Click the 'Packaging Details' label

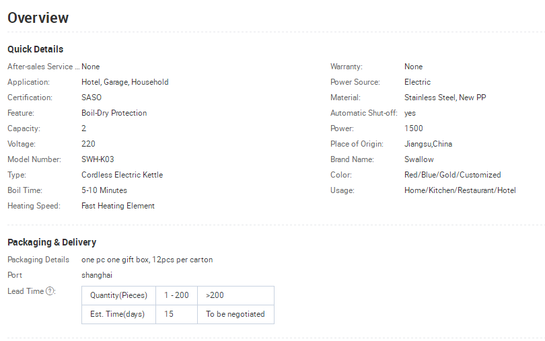(x=38, y=260)
